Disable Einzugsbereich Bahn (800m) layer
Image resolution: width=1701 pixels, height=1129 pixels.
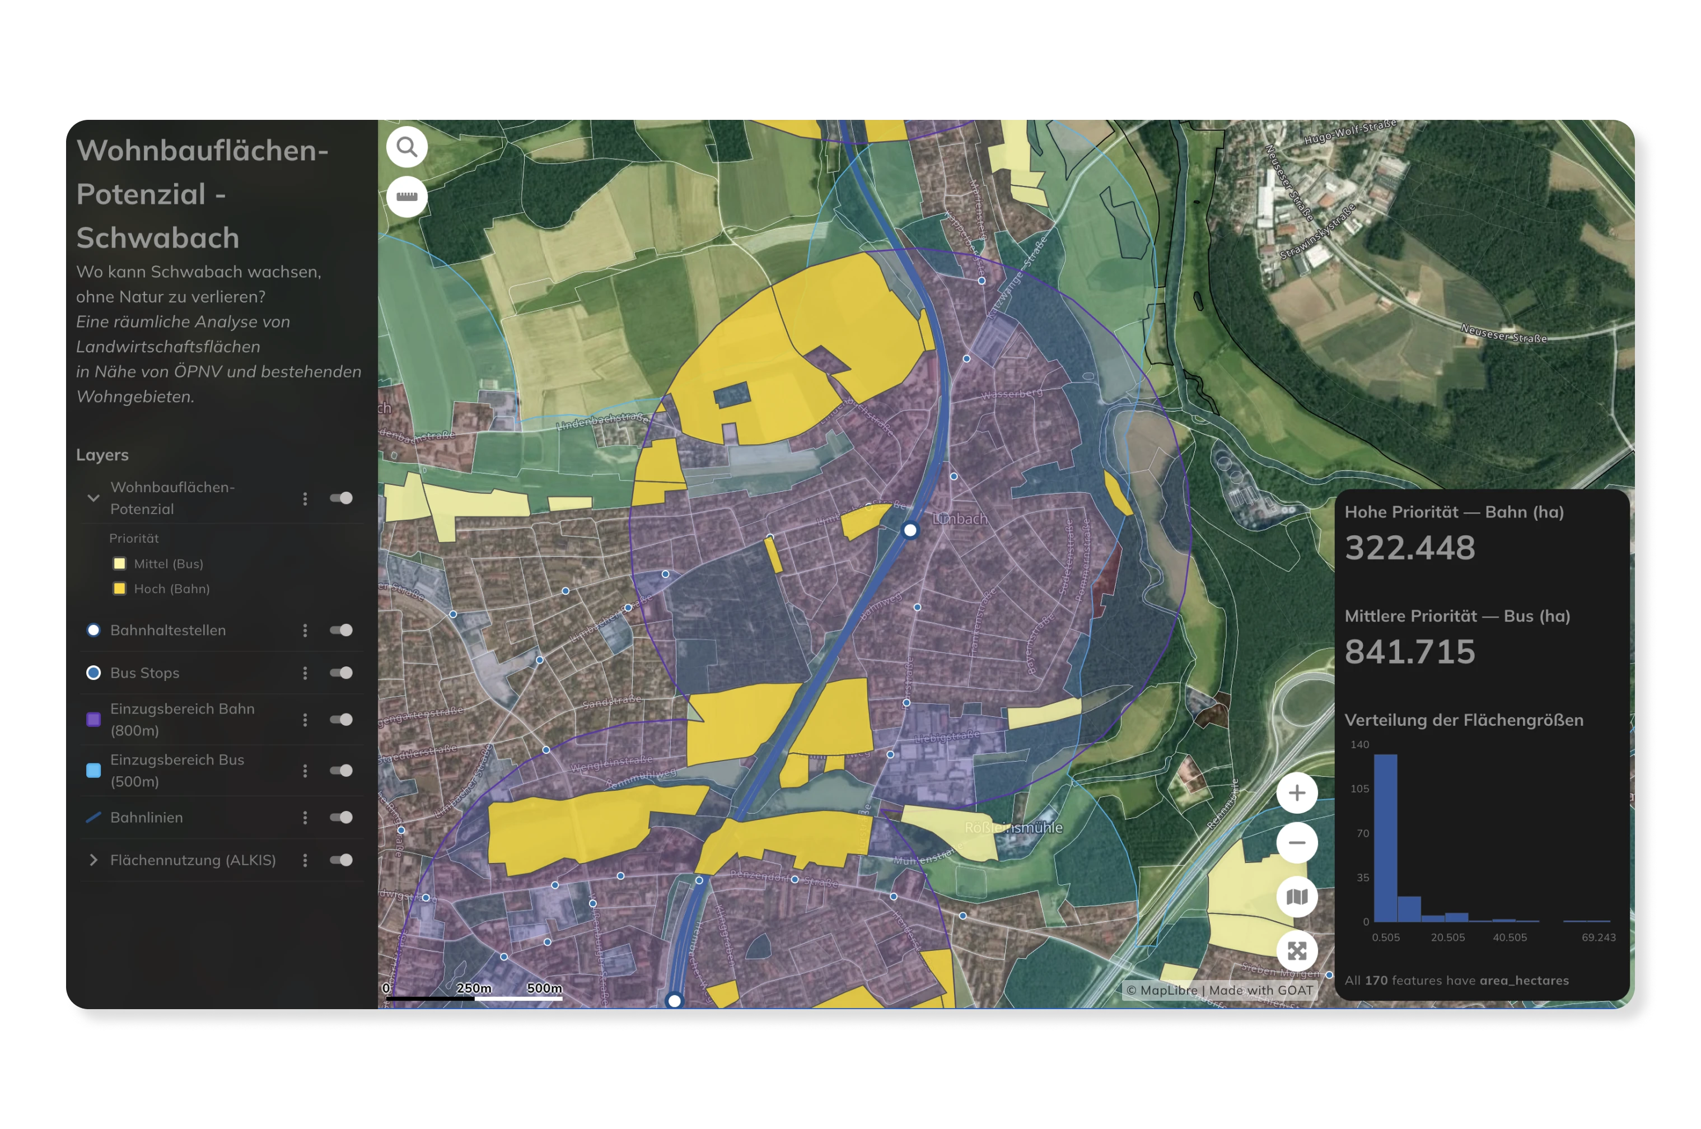pyautogui.click(x=341, y=719)
